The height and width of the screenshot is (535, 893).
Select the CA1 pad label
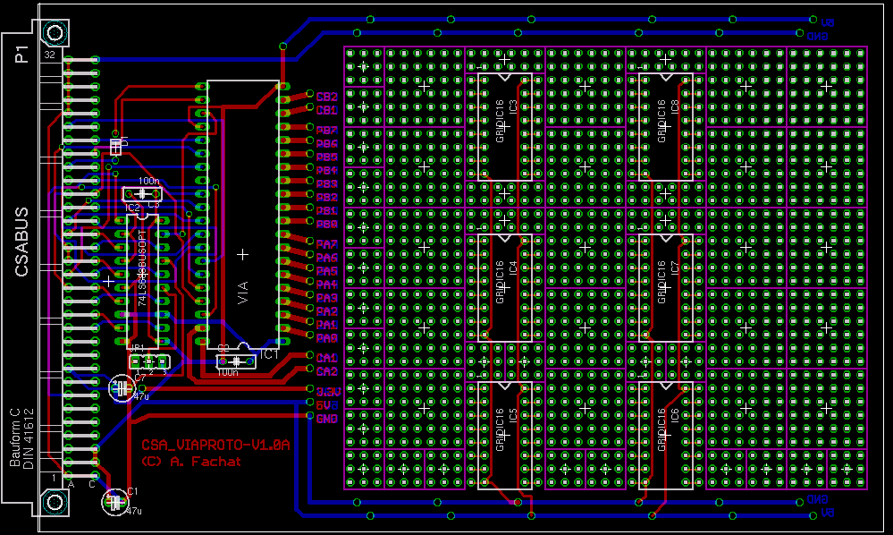[326, 358]
